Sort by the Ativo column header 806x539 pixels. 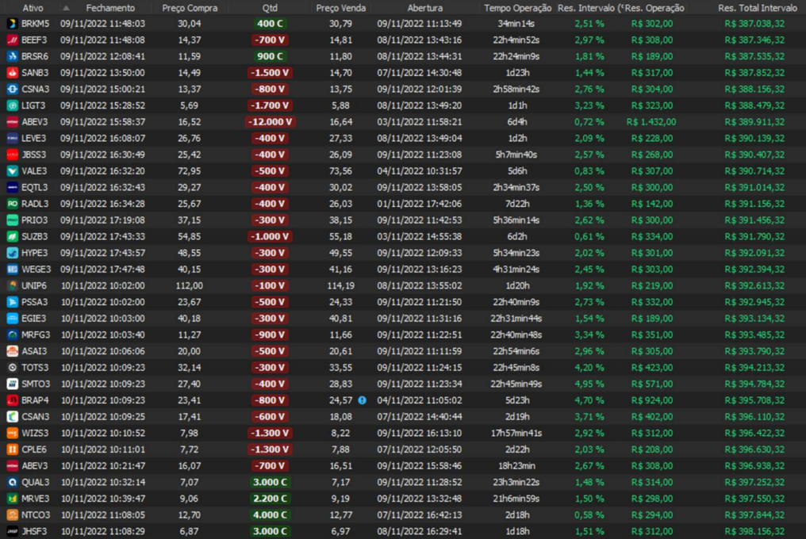33,7
